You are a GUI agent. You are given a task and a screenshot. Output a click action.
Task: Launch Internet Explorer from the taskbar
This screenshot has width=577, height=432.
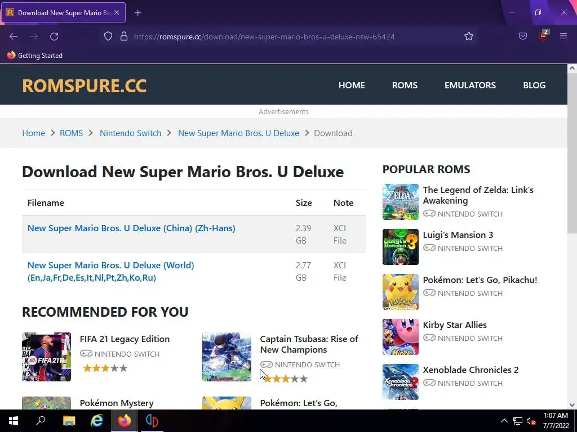(96, 421)
